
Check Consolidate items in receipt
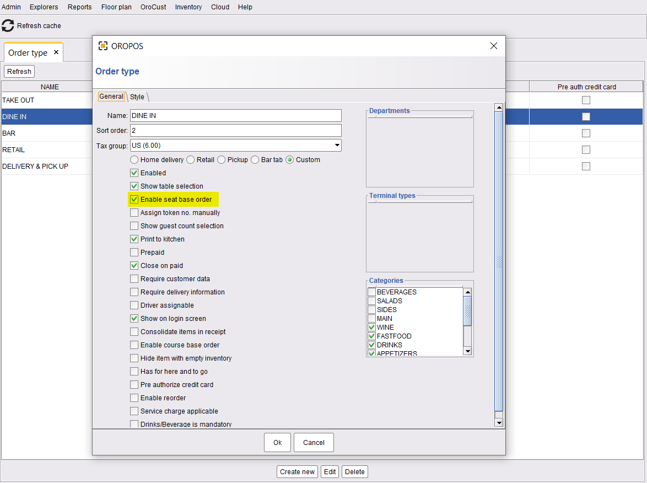[x=134, y=331]
